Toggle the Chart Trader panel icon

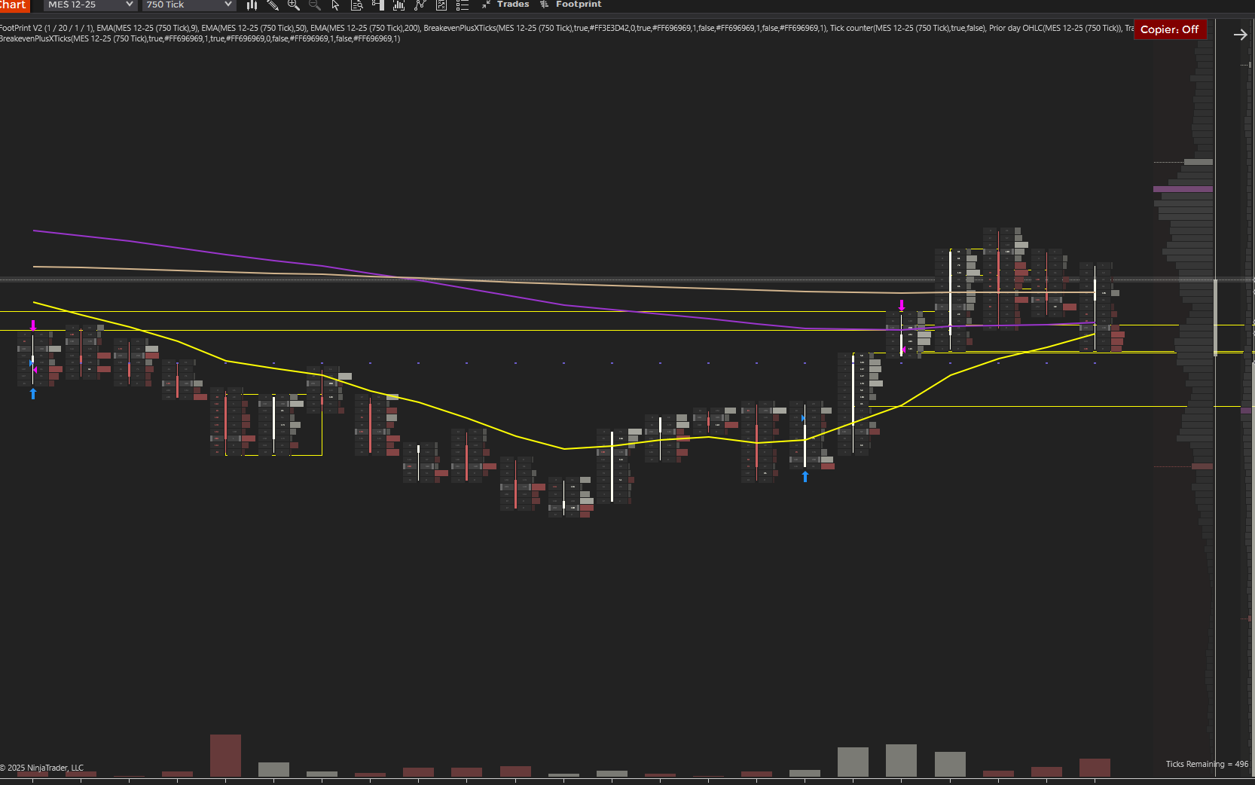pyautogui.click(x=378, y=5)
